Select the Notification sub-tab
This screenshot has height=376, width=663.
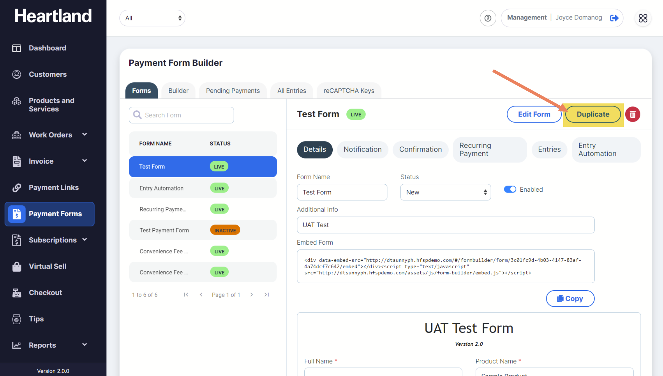363,149
